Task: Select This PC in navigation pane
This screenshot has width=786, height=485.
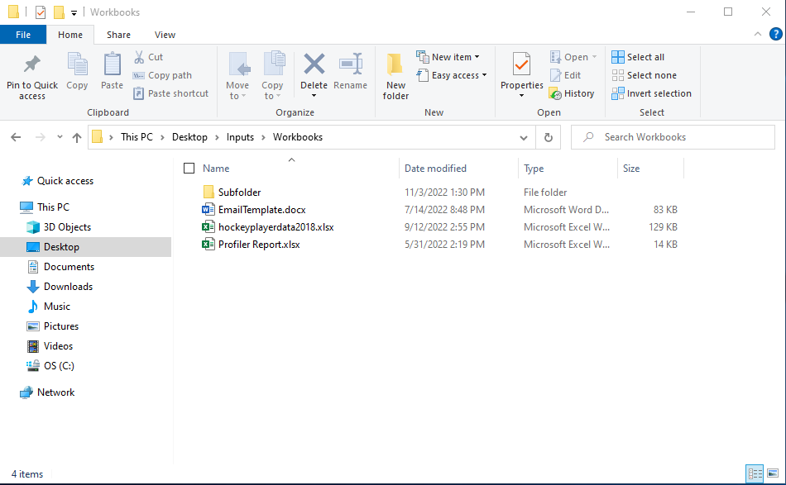Action: [53, 207]
